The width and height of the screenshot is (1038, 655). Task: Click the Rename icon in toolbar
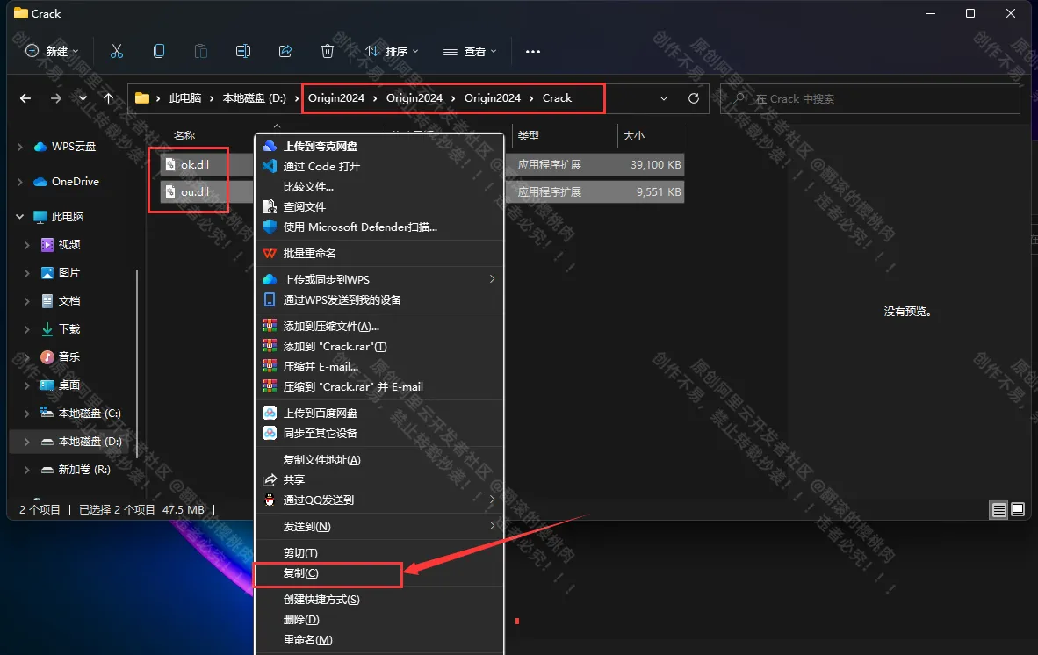[x=243, y=51]
